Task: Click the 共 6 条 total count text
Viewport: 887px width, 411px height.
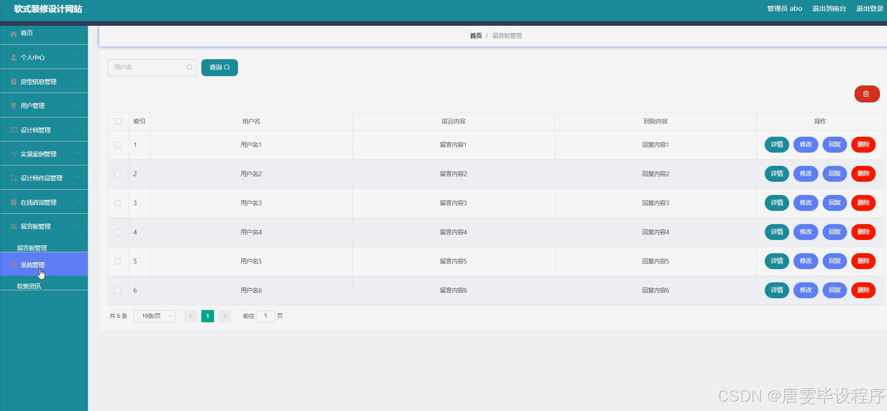Action: (x=119, y=316)
